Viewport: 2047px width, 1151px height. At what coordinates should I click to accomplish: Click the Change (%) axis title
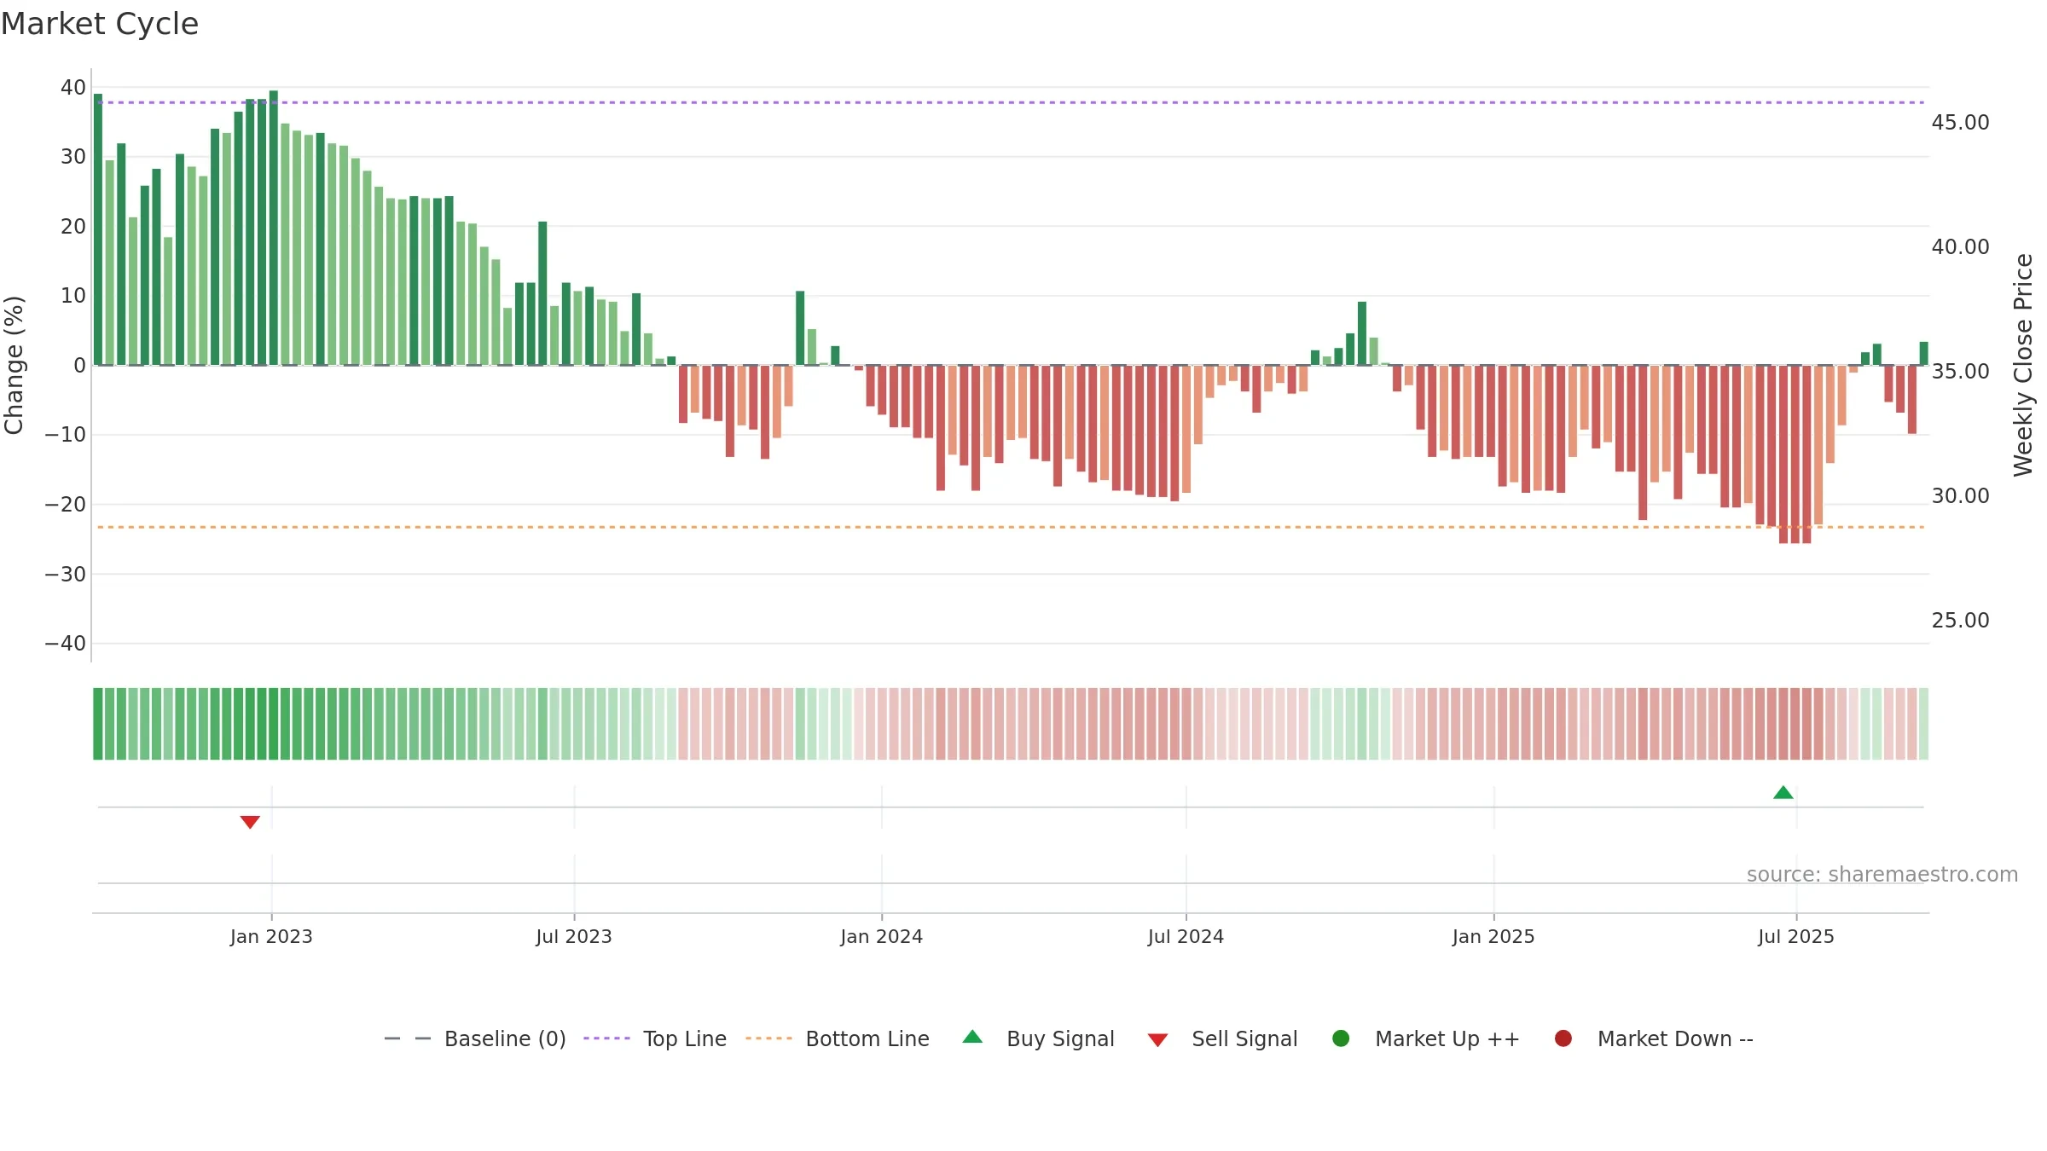(14, 365)
